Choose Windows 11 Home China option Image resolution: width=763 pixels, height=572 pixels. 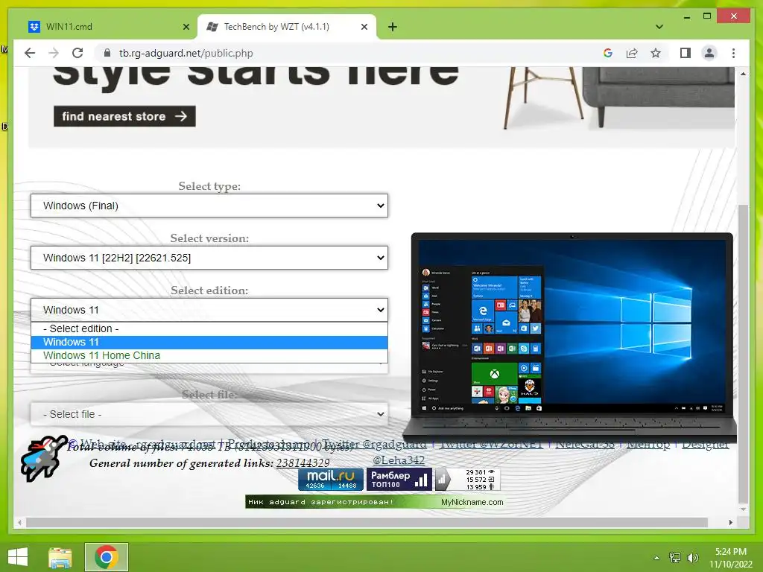pyautogui.click(x=209, y=355)
